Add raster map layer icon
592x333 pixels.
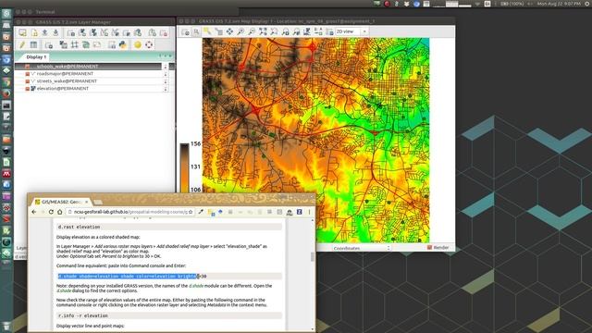(82, 33)
